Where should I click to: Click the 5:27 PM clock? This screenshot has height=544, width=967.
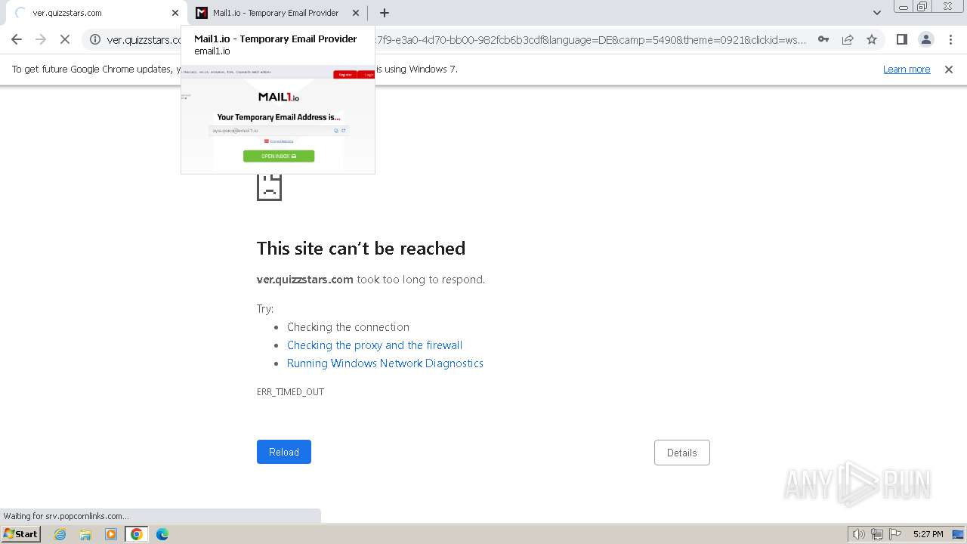pos(928,534)
